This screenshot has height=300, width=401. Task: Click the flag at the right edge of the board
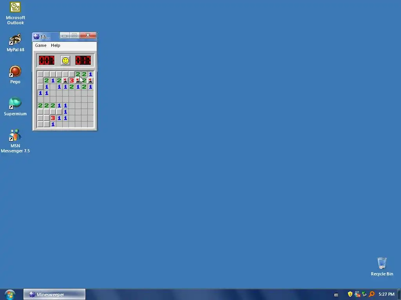90,80
